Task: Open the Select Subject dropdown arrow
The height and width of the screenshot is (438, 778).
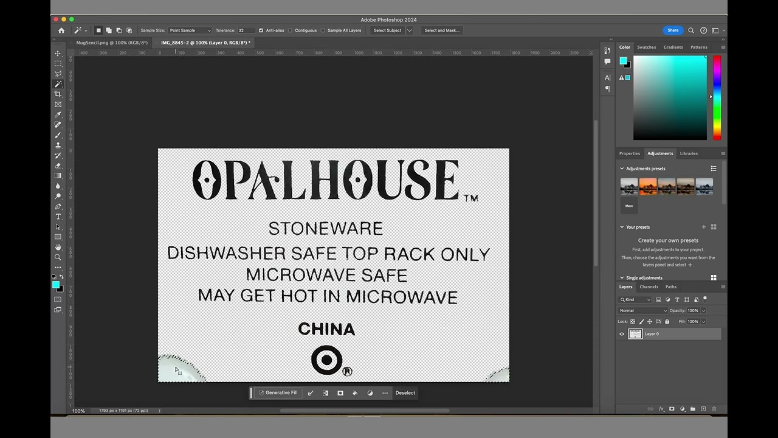Action: tap(410, 30)
